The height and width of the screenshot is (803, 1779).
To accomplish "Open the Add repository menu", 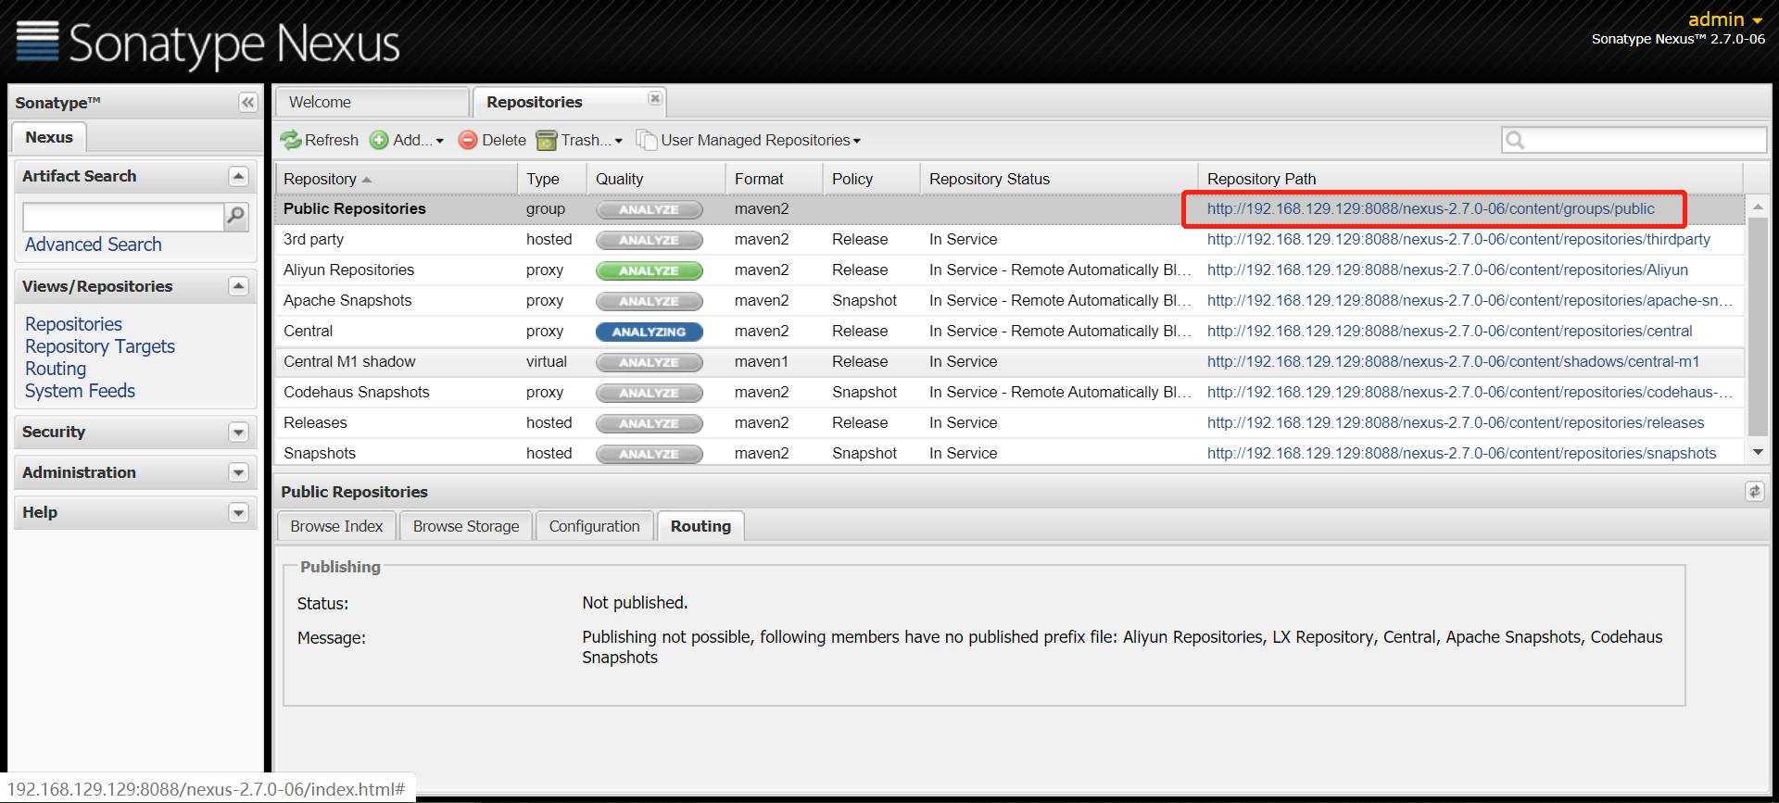I will pyautogui.click(x=407, y=140).
